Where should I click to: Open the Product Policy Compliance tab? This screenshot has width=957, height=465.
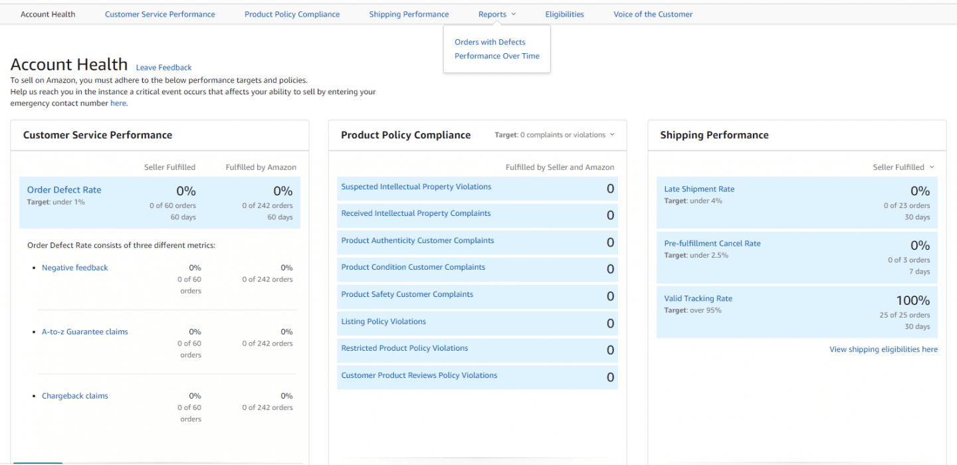pos(292,14)
